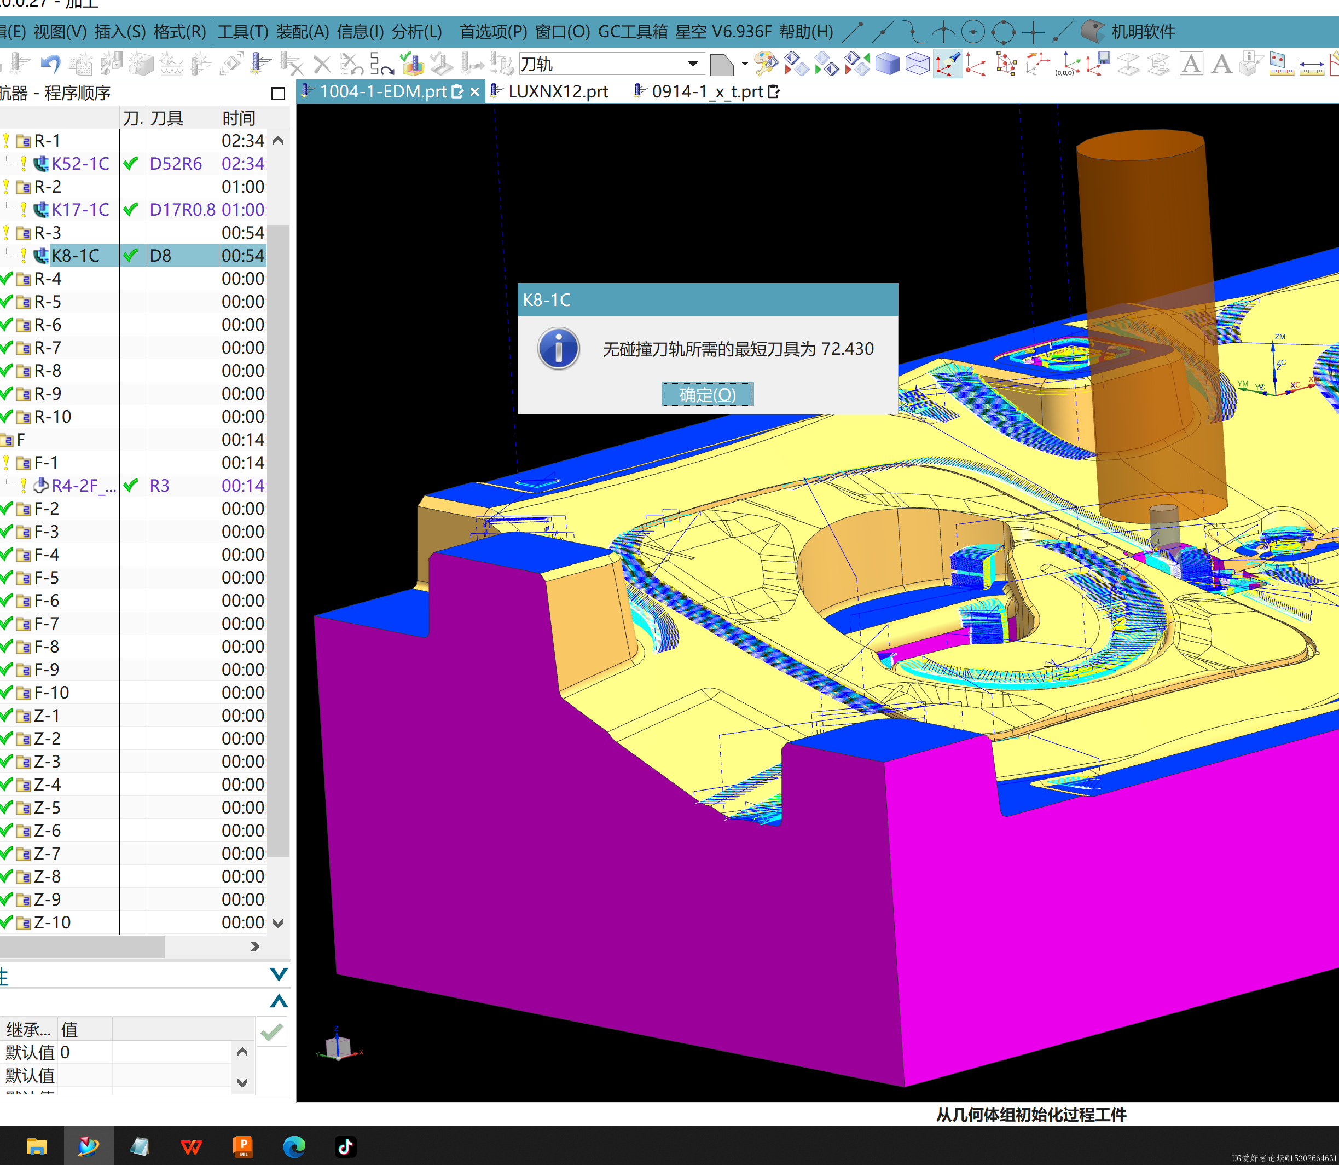Click the Verify Tool Path icon
The image size is (1339, 1165).
[412, 64]
